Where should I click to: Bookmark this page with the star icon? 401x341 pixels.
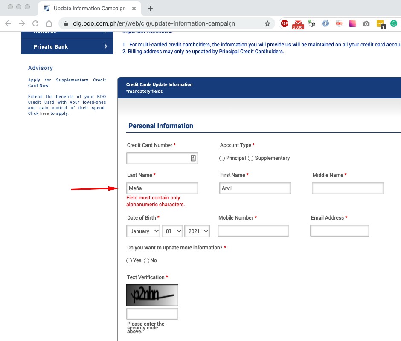pyautogui.click(x=267, y=23)
